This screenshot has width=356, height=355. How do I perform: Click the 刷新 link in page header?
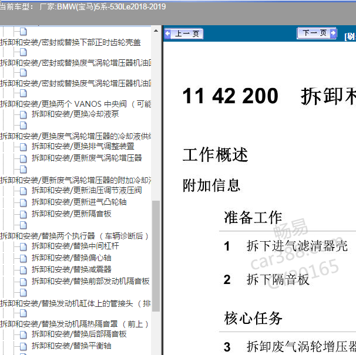coord(350,36)
